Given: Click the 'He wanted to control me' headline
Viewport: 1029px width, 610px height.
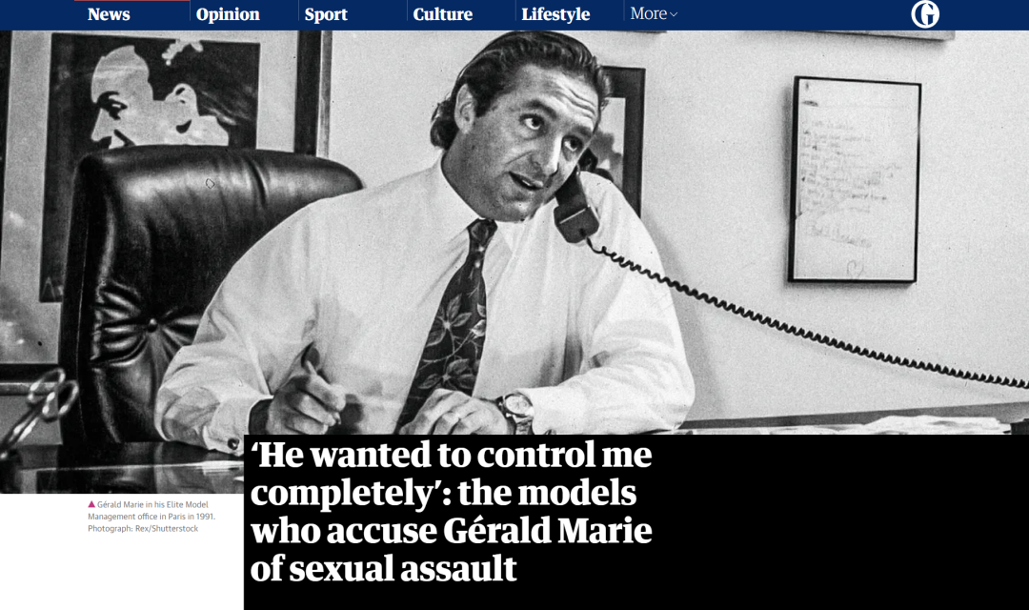Looking at the screenshot, I should click(451, 512).
